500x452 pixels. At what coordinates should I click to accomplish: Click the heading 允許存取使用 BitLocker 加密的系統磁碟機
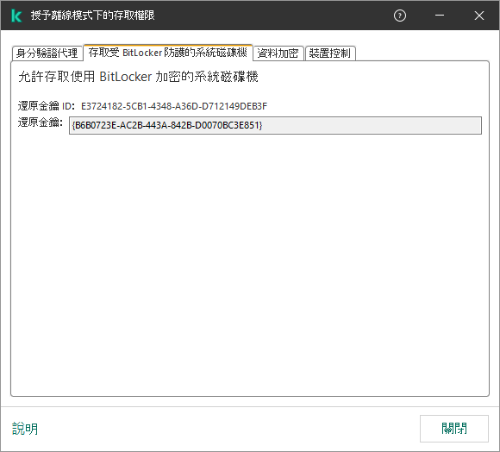click(138, 77)
